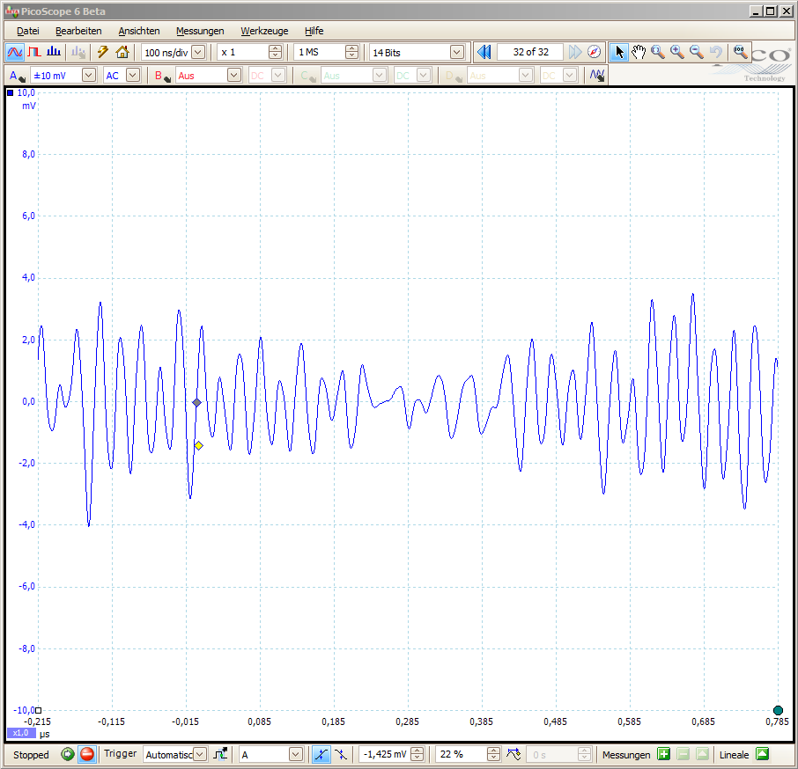The image size is (798, 769).
Task: Click the gray diamond marker on waveform
Action: coord(197,403)
